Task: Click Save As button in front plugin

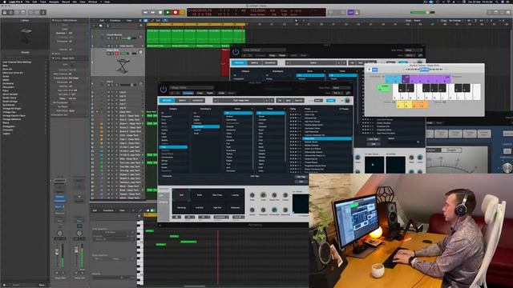Action: (x=298, y=100)
